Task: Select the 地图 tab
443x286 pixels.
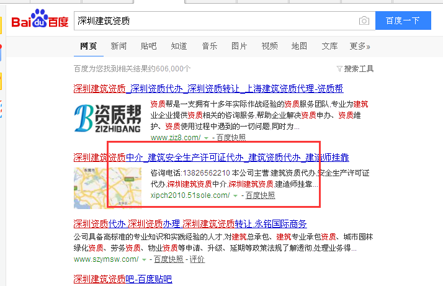Action: click(x=299, y=47)
